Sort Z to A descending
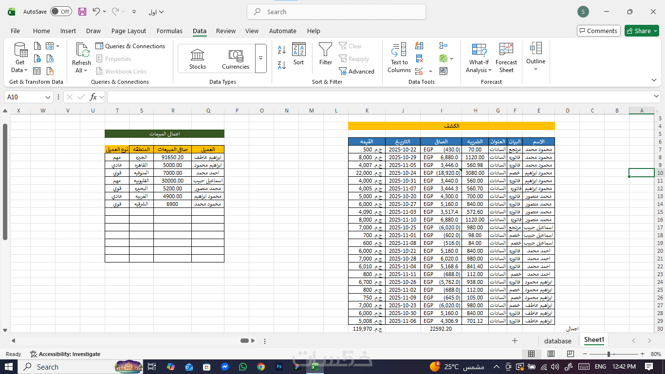This screenshot has width=665, height=374. pyautogui.click(x=282, y=65)
